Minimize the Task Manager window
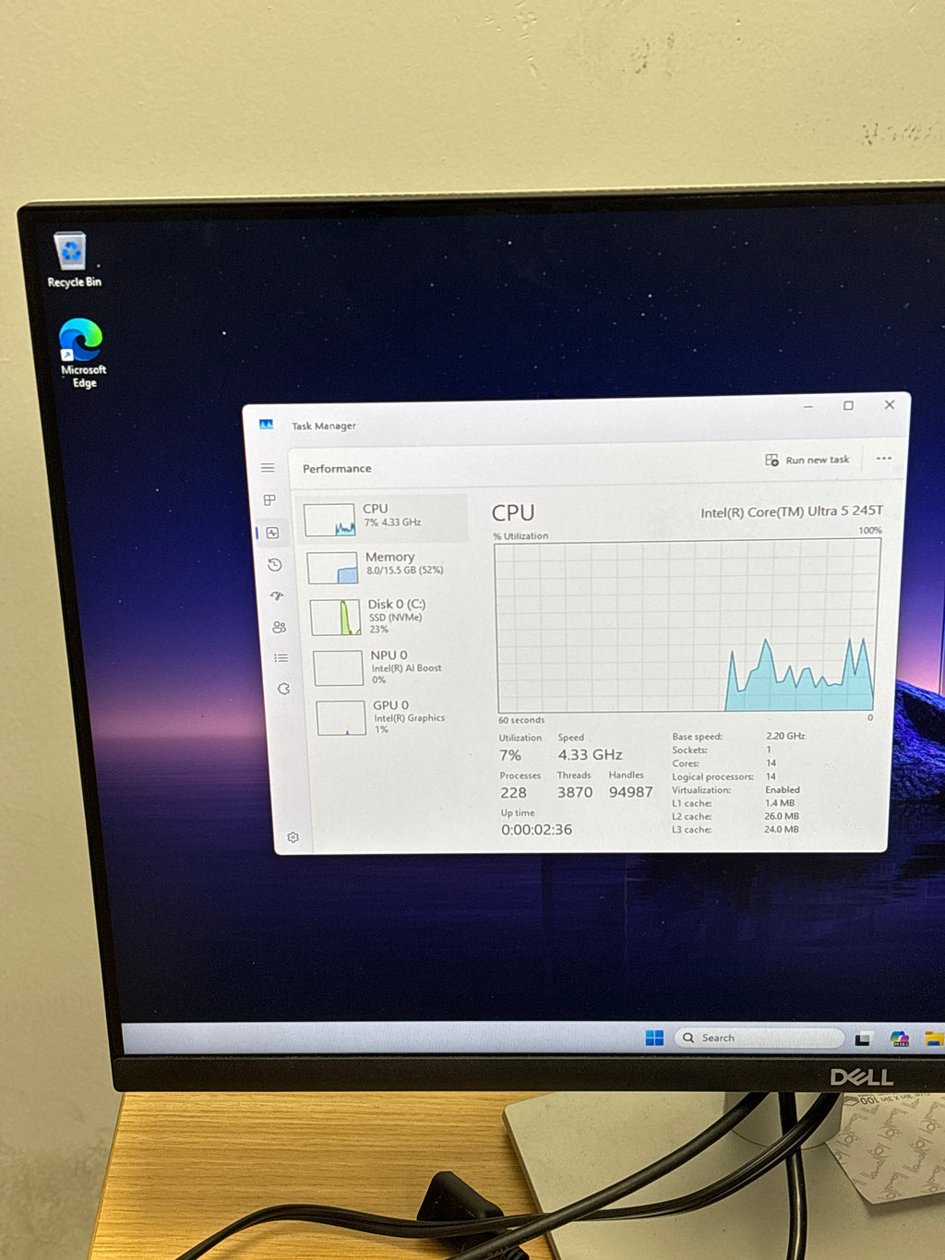The image size is (945, 1260). [807, 406]
